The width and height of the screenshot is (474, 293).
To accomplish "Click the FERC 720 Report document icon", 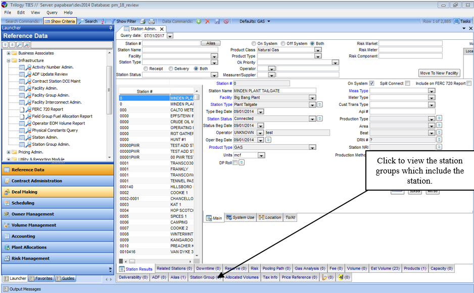I will pos(22,109).
